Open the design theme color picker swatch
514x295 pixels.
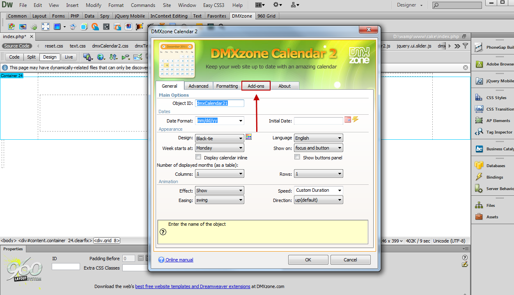point(248,137)
